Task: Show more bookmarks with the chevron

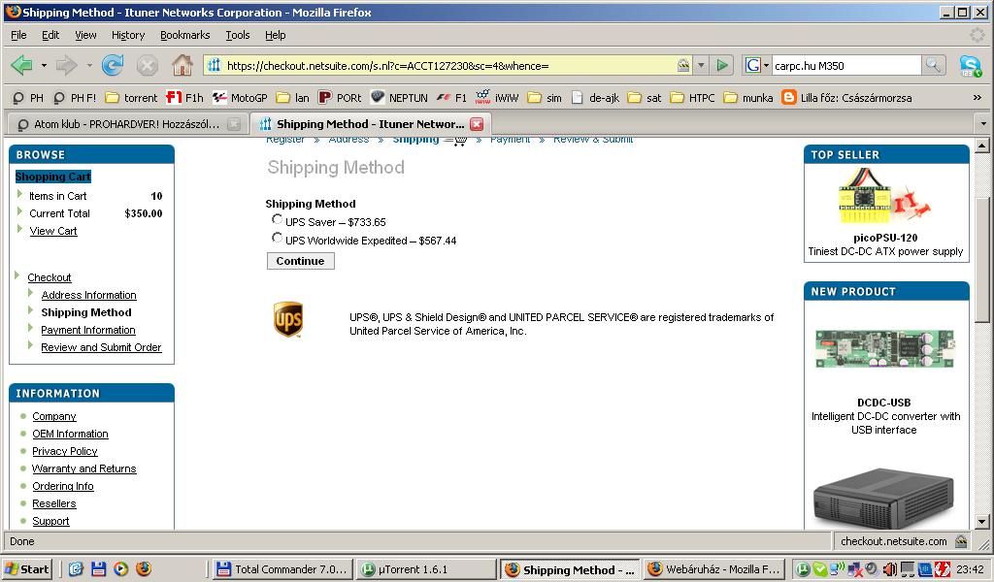Action: point(977,98)
